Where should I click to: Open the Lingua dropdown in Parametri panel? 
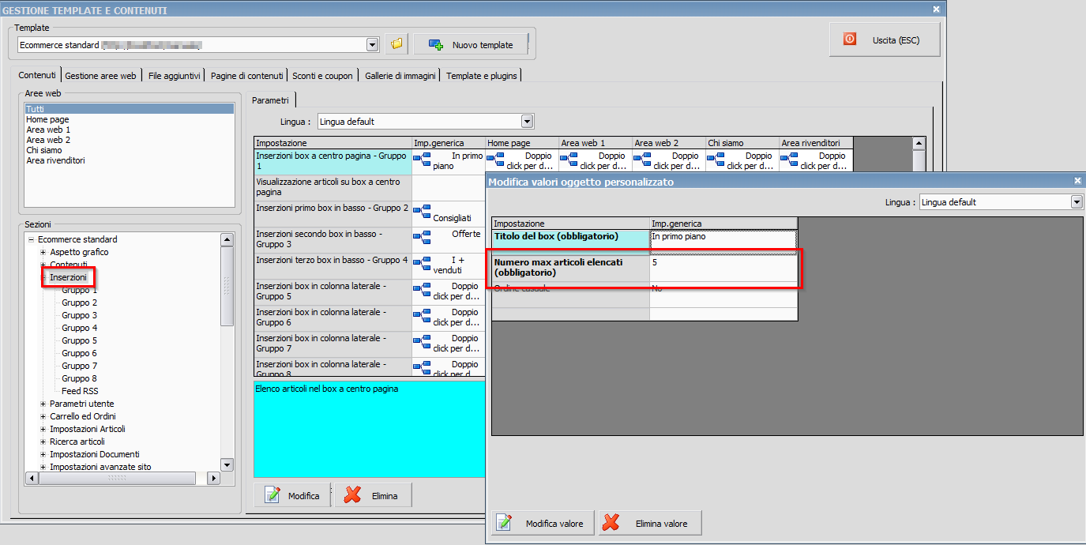(x=528, y=122)
